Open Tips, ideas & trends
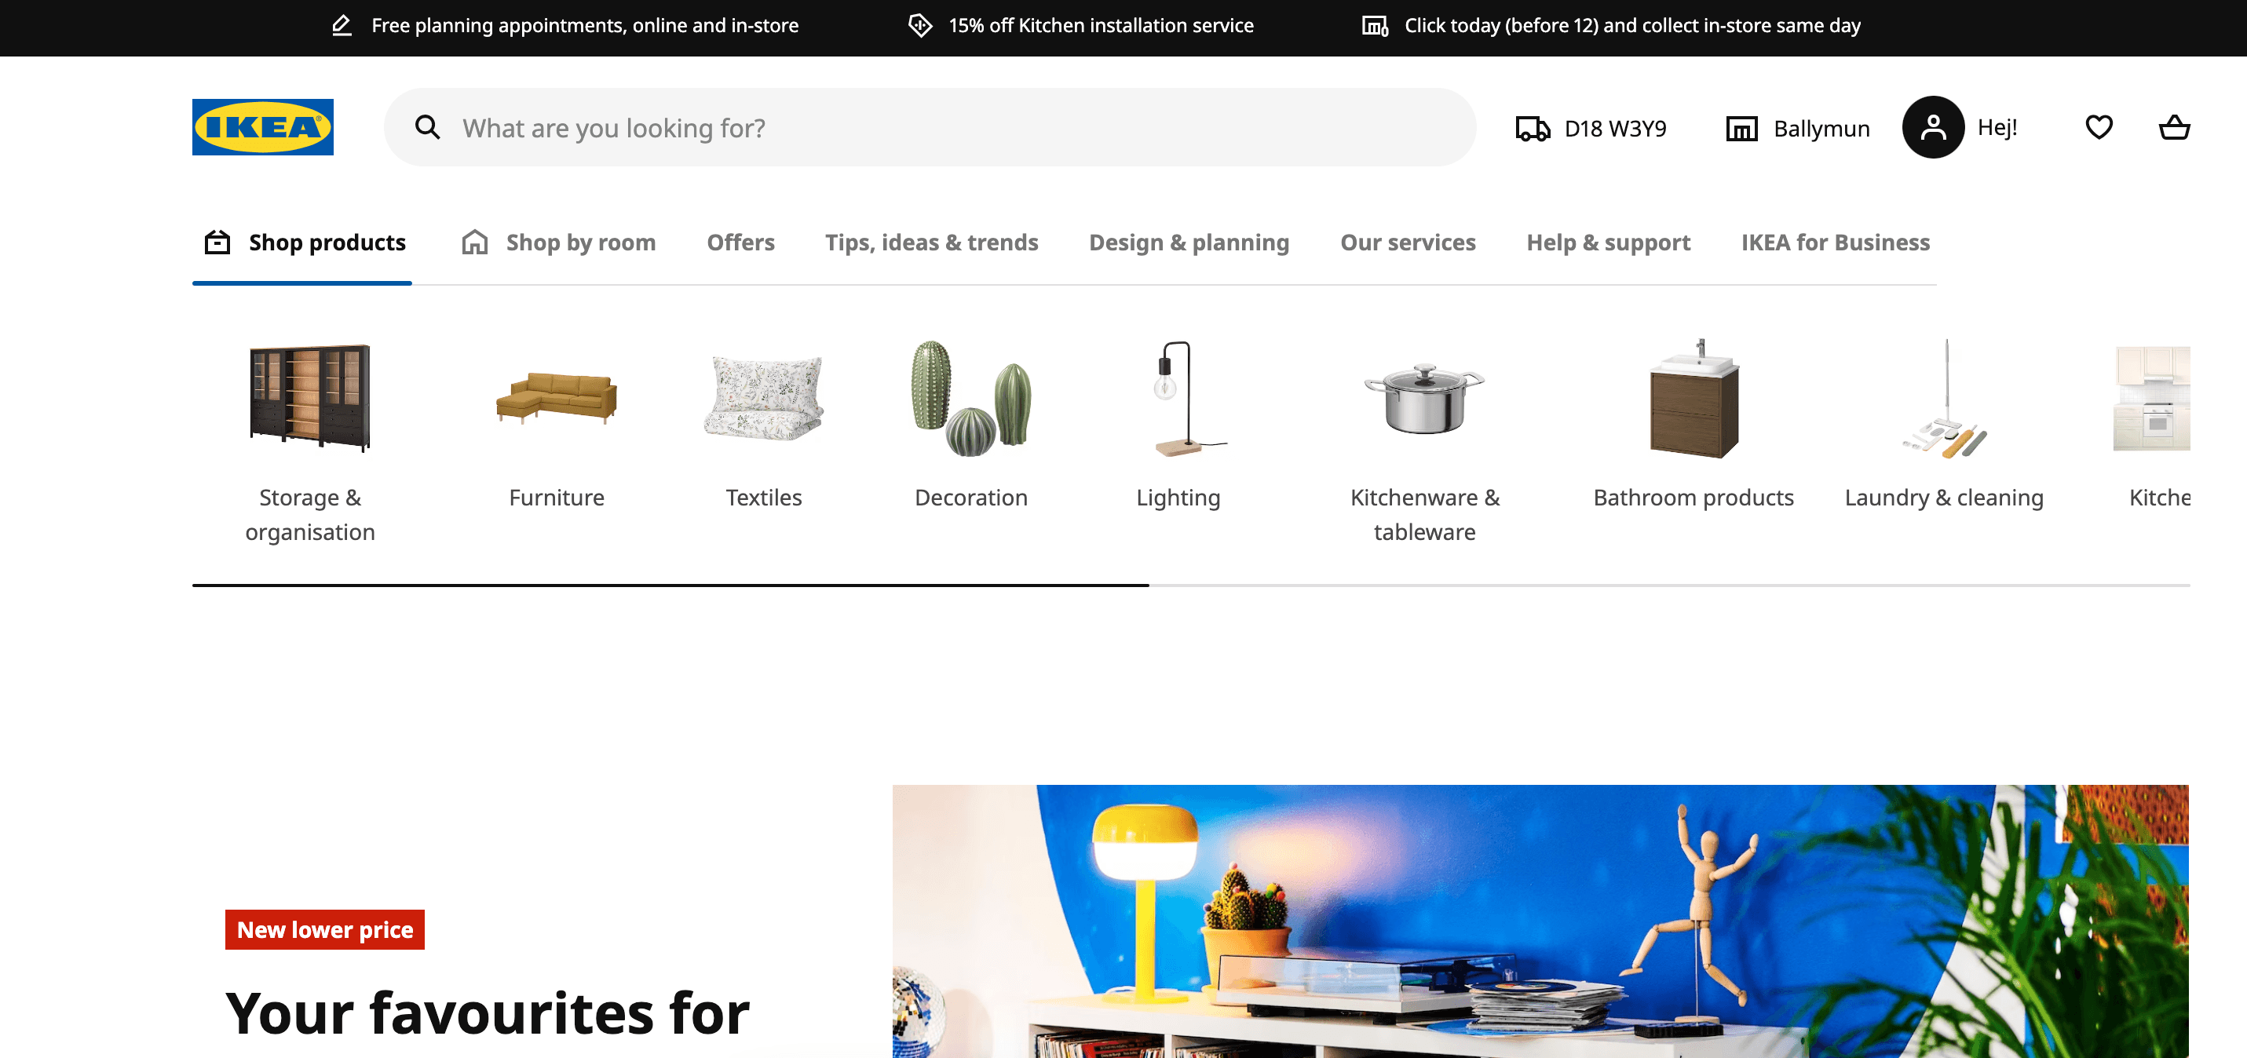This screenshot has width=2247, height=1058. click(932, 243)
